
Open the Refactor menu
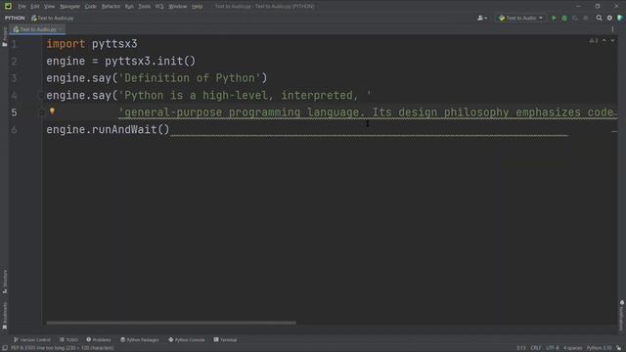point(111,7)
